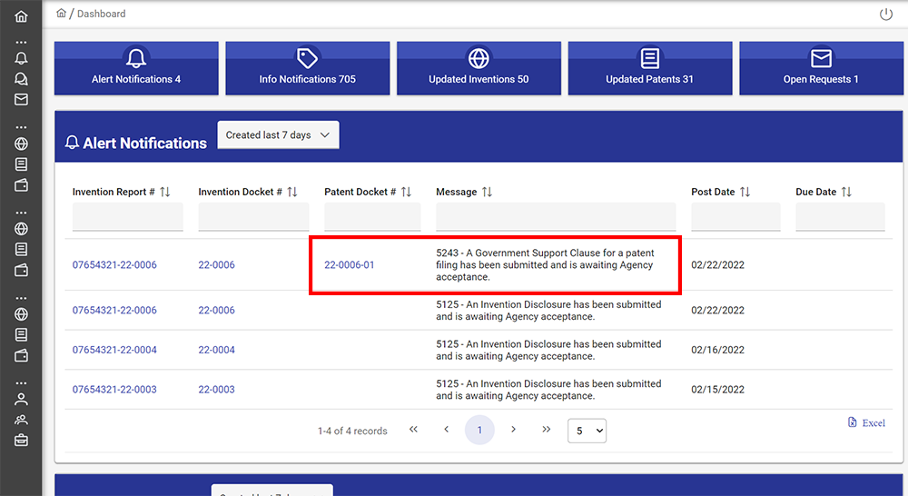
Task: Open patent docket link 22-0006-01
Action: point(350,265)
